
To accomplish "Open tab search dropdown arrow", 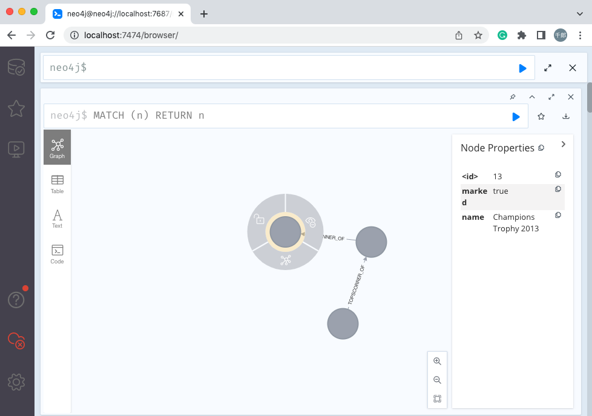I will tap(579, 14).
